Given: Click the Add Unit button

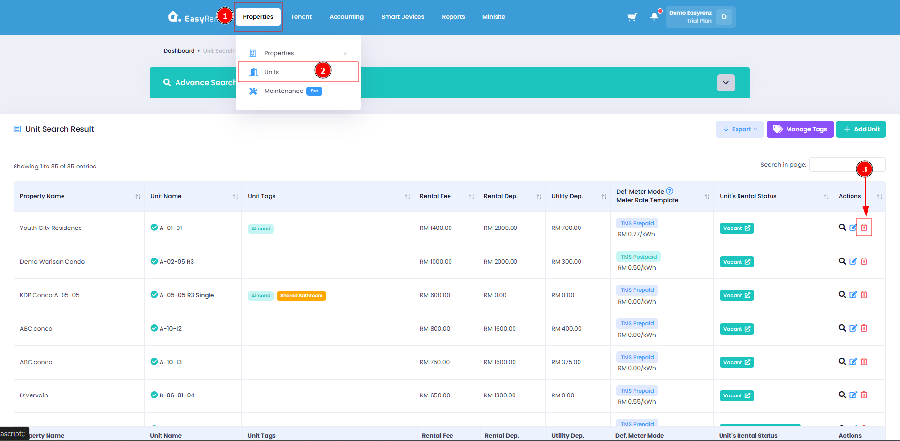Looking at the screenshot, I should [x=861, y=129].
